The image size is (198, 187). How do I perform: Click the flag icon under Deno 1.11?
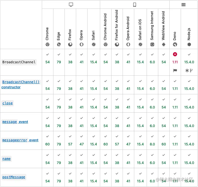point(175,70)
